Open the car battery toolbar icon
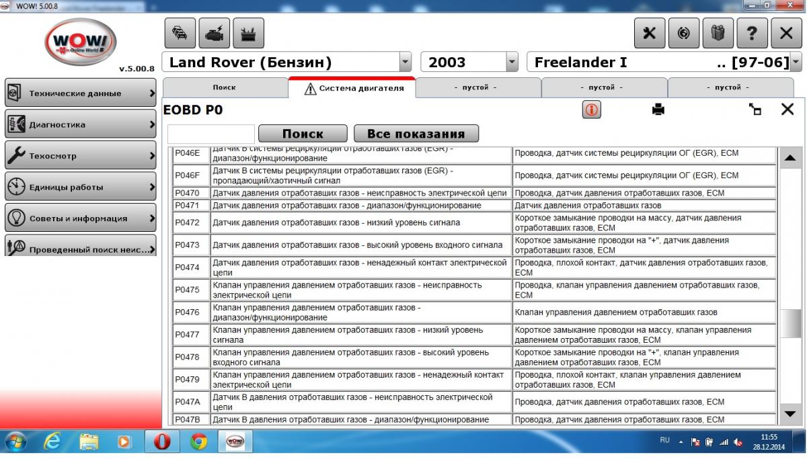 [248, 32]
